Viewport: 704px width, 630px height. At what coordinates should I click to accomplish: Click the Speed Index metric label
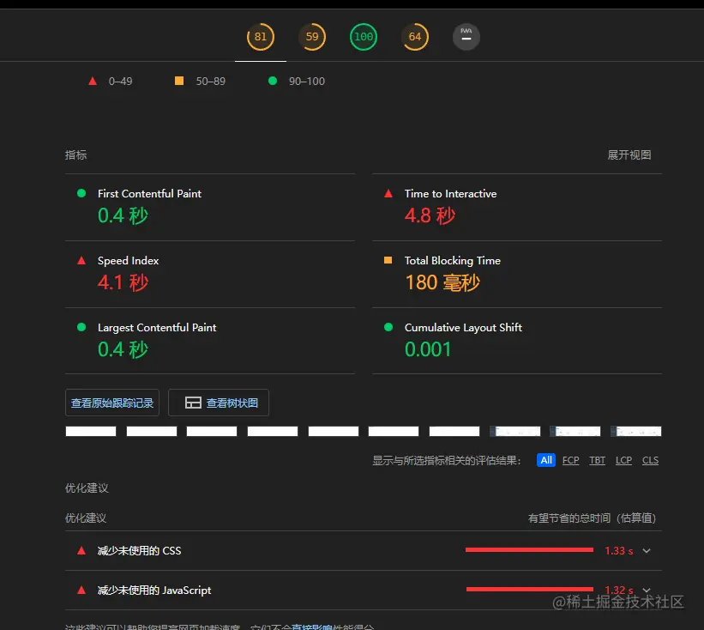pos(128,261)
